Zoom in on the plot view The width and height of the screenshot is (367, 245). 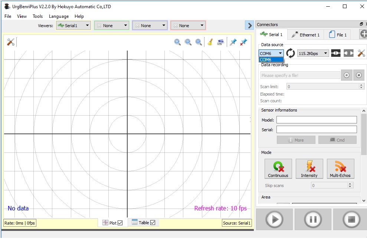pyautogui.click(x=177, y=42)
